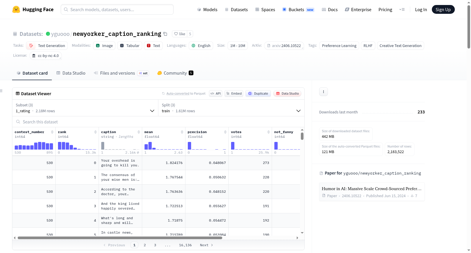Screen dimensions: 471x253
Task: Select the Image modality tag
Action: pyautogui.click(x=104, y=46)
